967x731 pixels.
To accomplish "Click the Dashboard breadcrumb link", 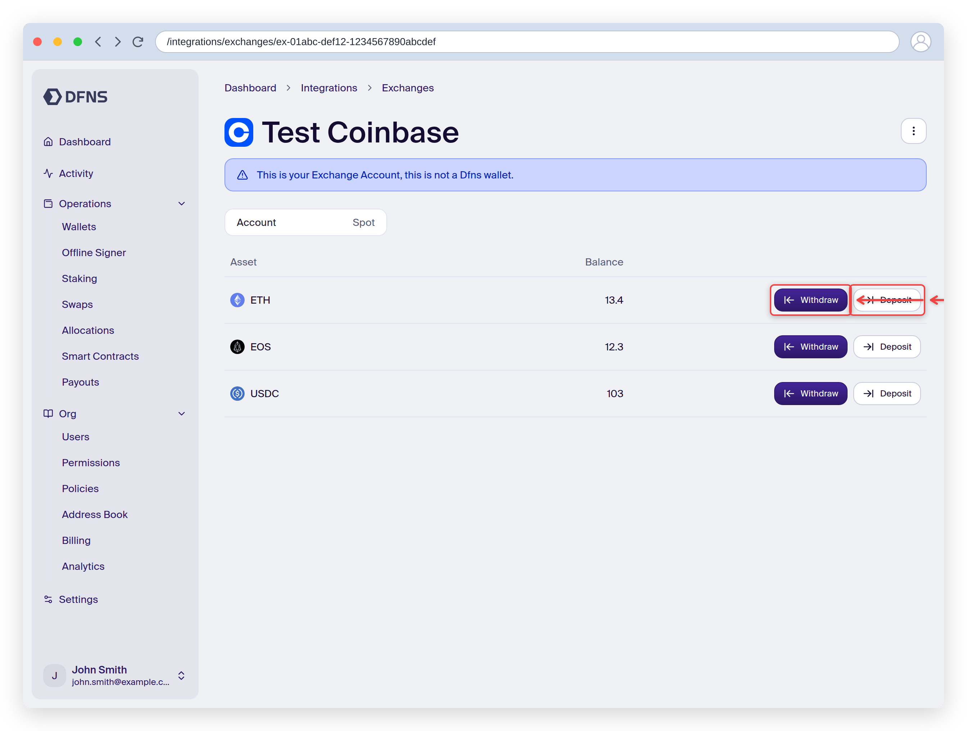I will pos(250,88).
